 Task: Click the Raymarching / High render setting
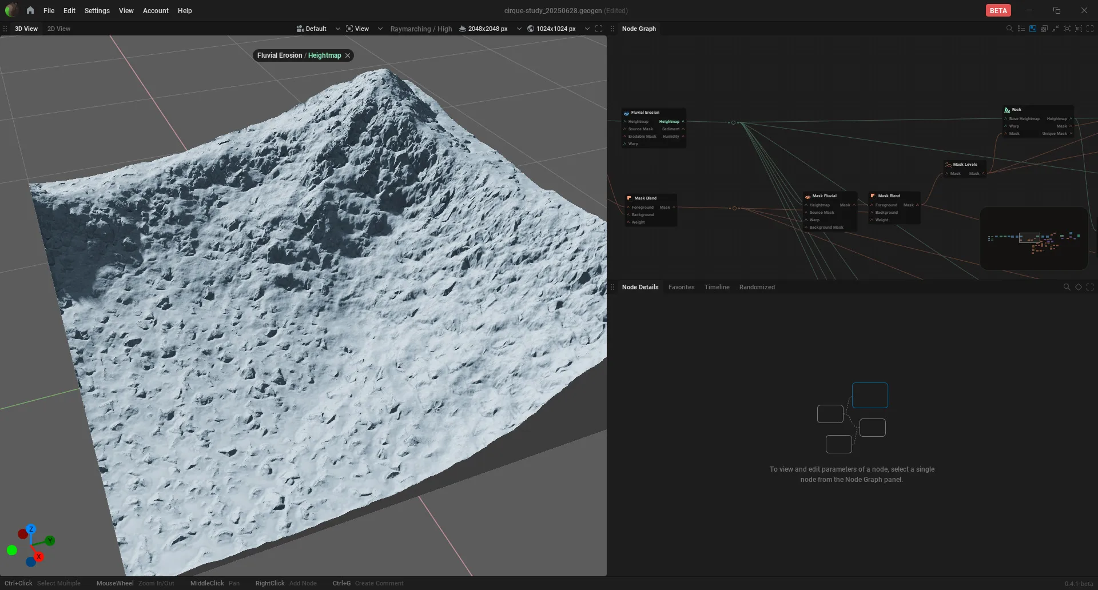[421, 29]
